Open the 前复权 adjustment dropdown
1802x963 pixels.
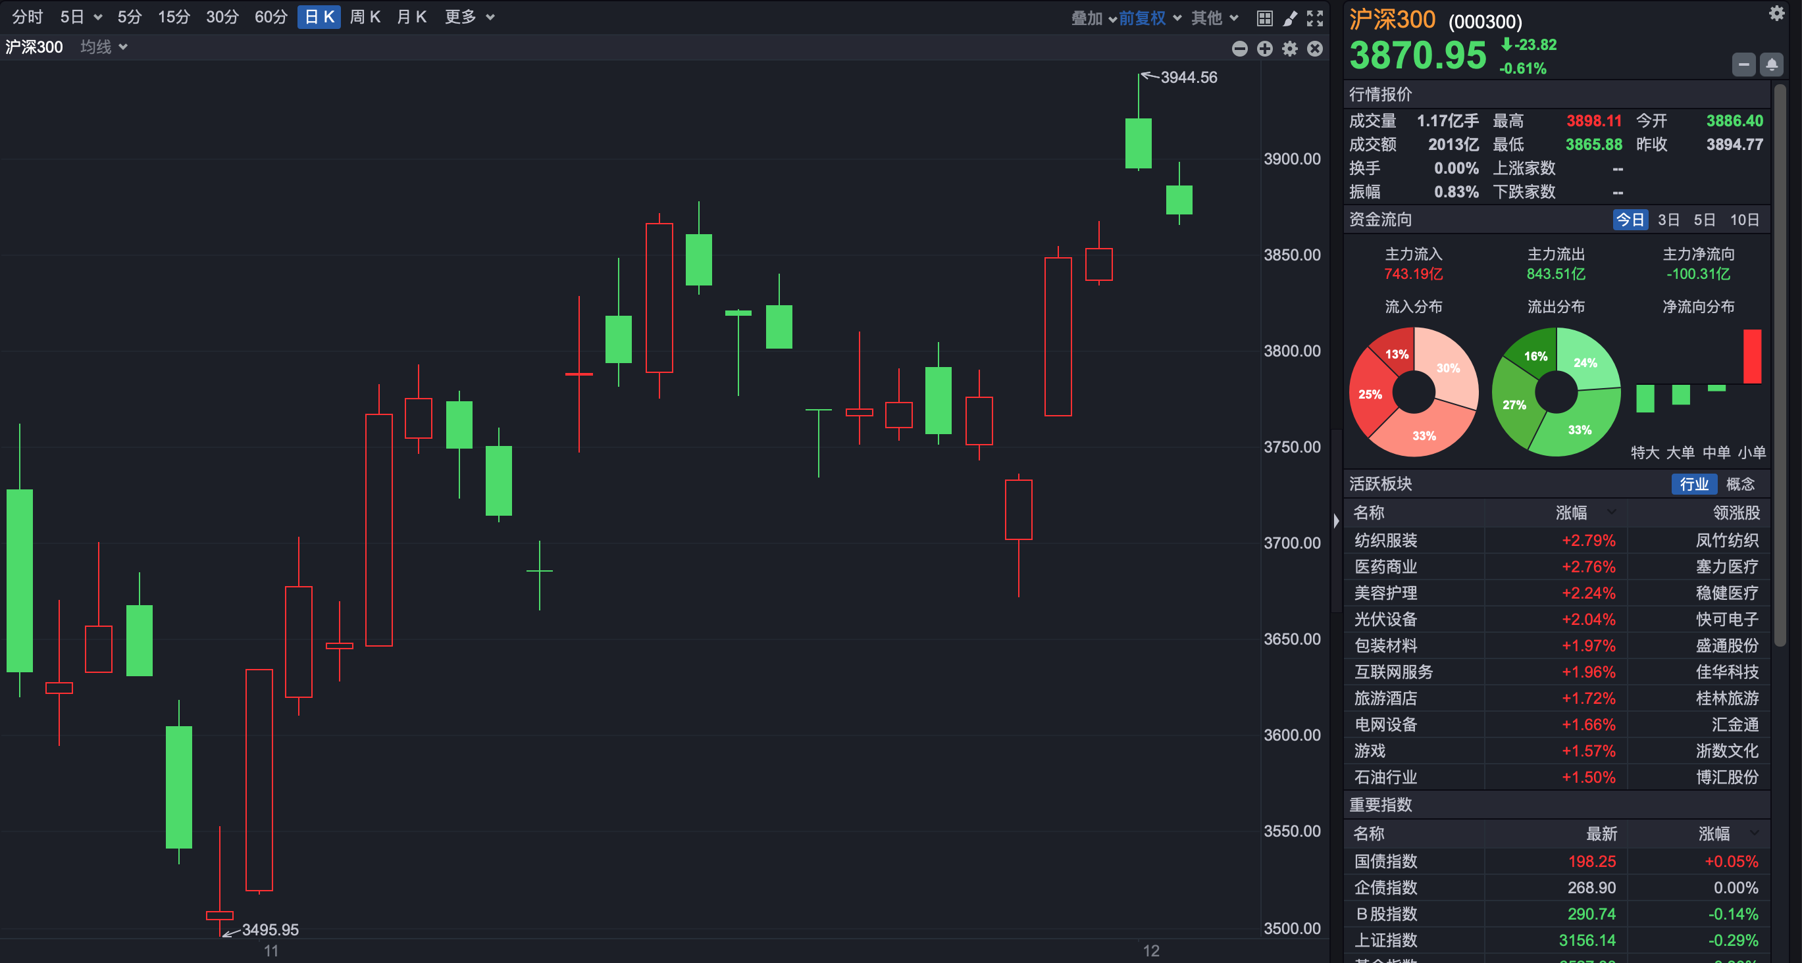(x=1149, y=18)
